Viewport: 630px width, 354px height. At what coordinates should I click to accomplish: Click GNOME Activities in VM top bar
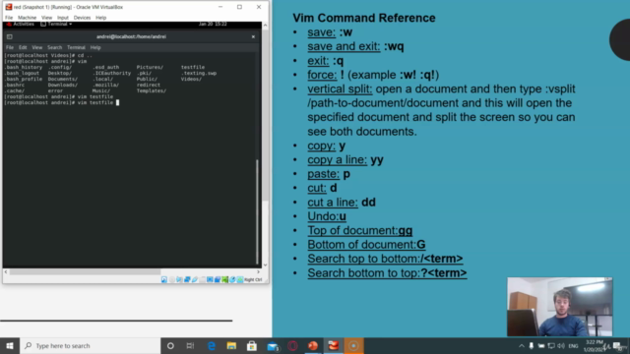[21, 24]
